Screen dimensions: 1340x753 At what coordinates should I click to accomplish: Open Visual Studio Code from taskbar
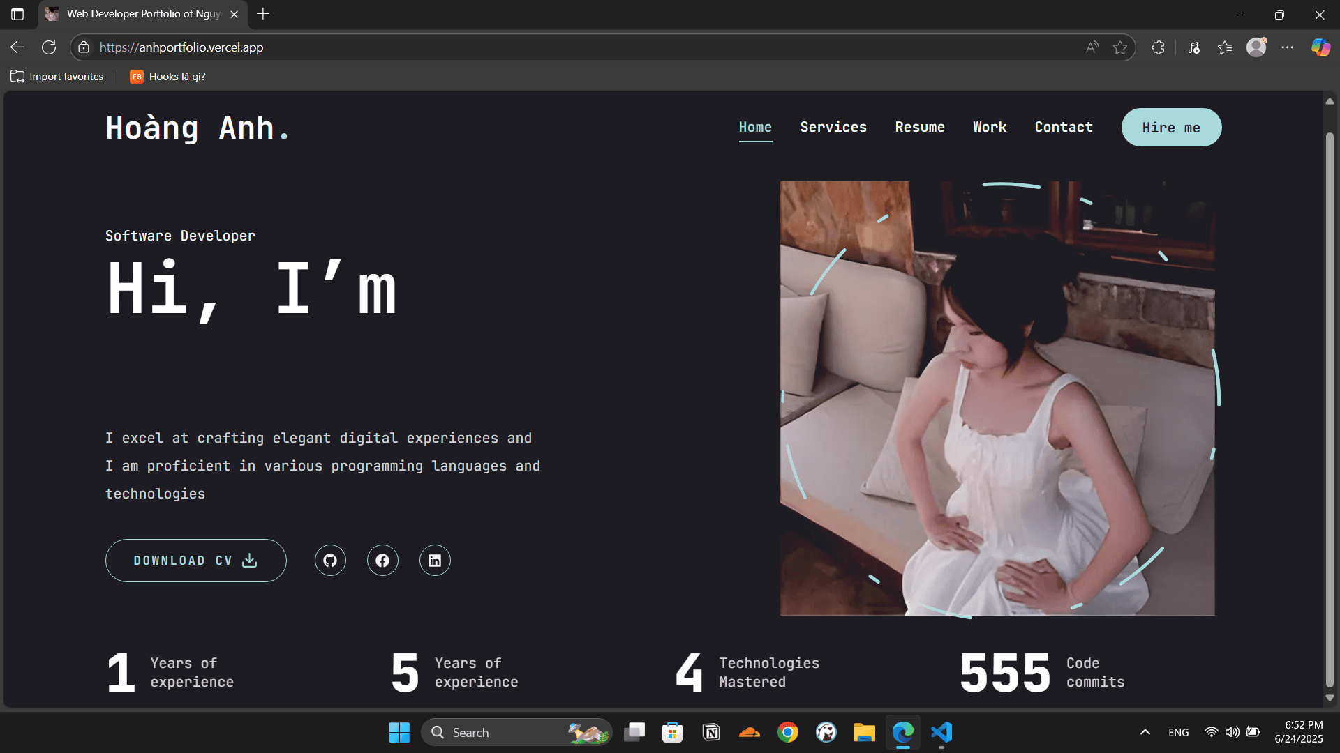point(941,732)
